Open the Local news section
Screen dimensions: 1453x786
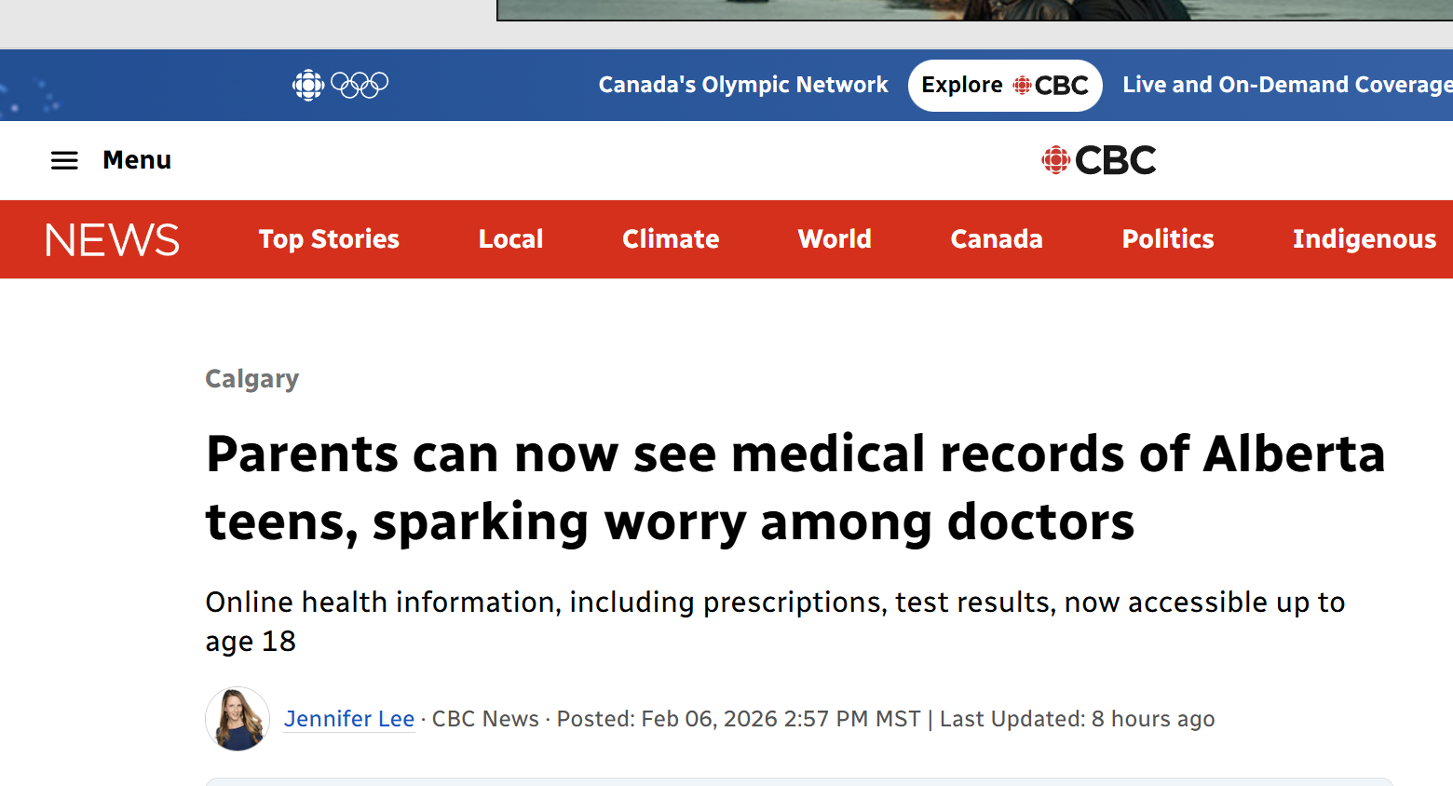[x=510, y=239]
